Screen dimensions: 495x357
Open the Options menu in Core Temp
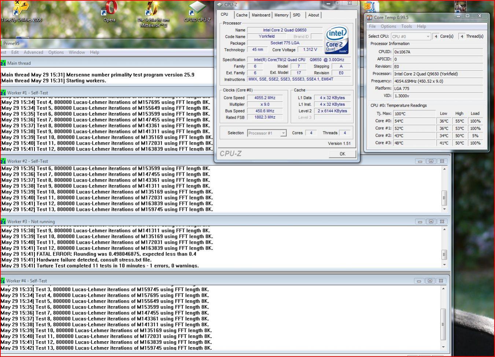point(388,26)
